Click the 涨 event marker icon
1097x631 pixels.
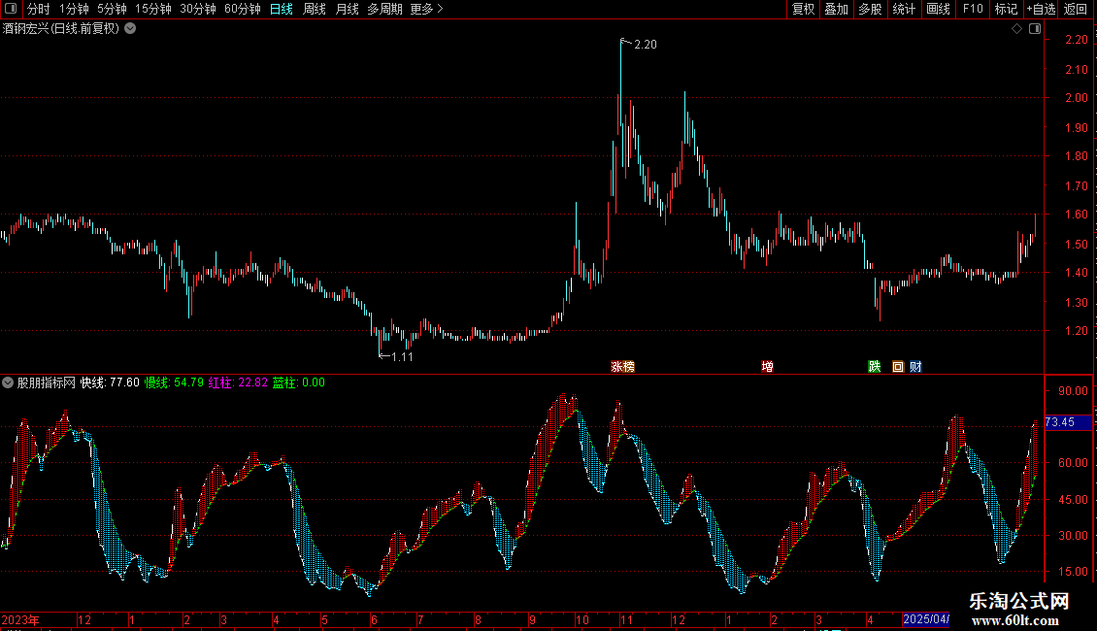pyautogui.click(x=617, y=367)
